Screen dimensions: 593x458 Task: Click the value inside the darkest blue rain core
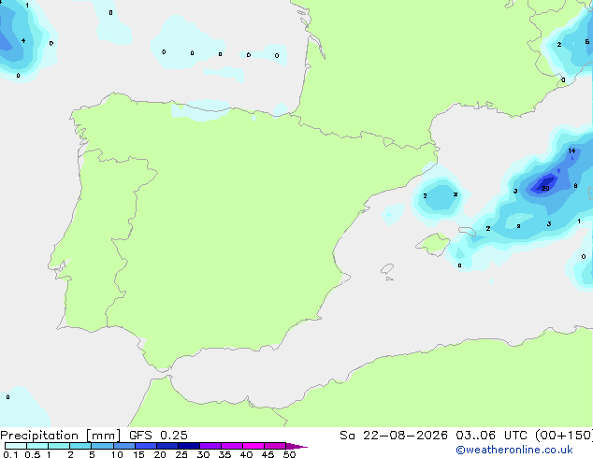click(x=545, y=188)
